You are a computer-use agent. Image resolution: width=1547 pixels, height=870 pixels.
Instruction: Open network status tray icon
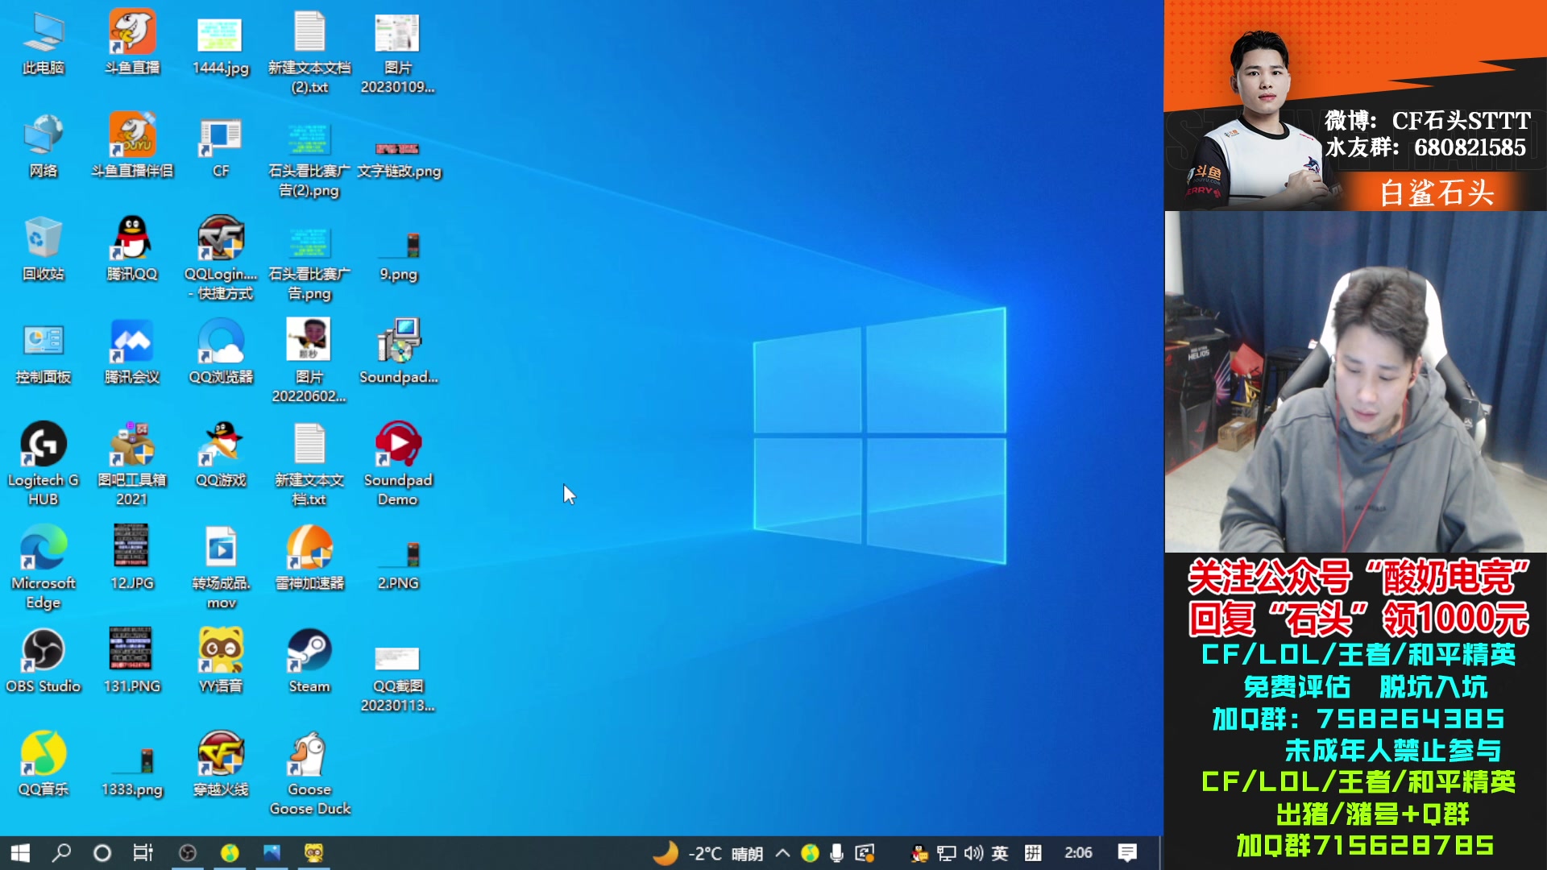pos(947,853)
